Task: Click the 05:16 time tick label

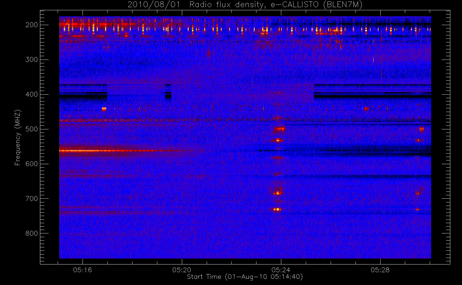Action: [x=83, y=270]
